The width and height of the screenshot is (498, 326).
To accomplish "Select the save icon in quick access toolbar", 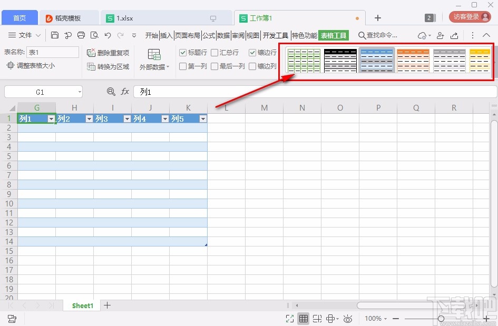I will click(x=55, y=35).
